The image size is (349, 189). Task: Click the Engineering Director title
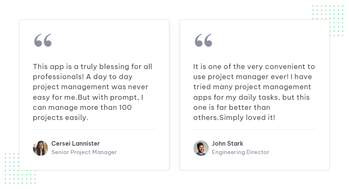(240, 152)
